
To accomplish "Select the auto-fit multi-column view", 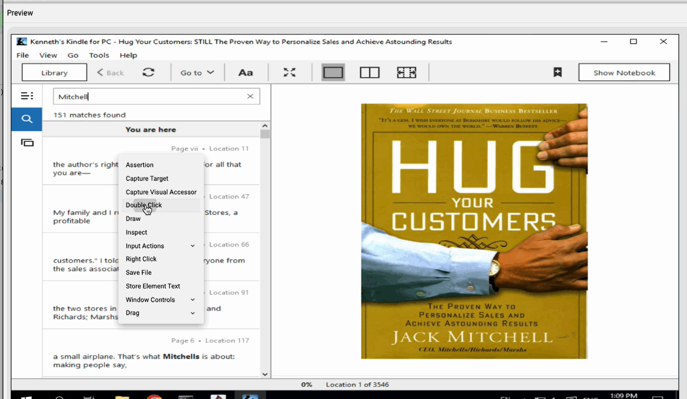I will 406,72.
